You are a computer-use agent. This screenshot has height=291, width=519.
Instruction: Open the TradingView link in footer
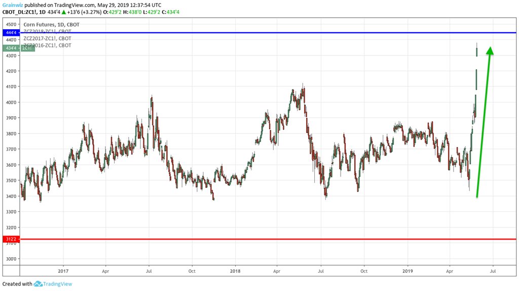58,284
